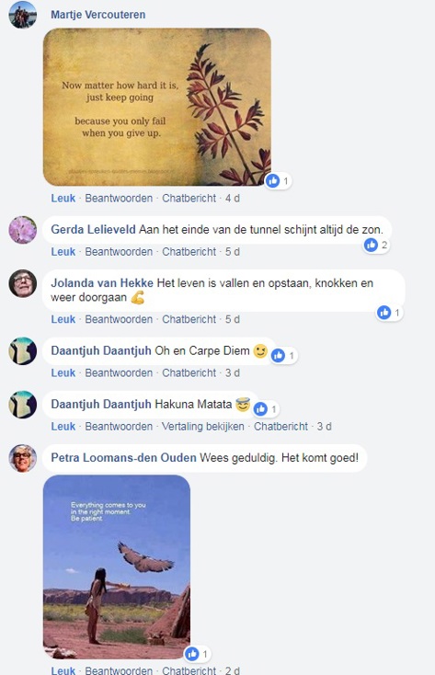The width and height of the screenshot is (435, 675).
Task: View likes on the quote image comment
Action: coord(278,181)
